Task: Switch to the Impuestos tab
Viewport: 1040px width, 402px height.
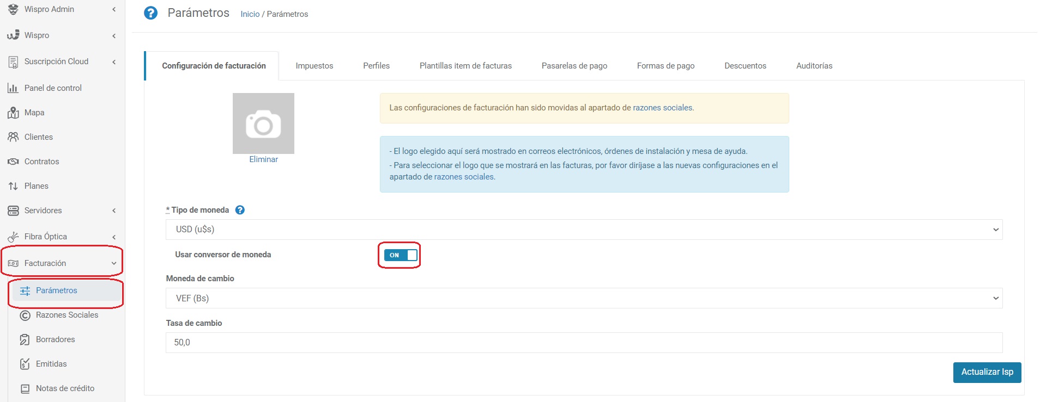Action: click(x=315, y=66)
